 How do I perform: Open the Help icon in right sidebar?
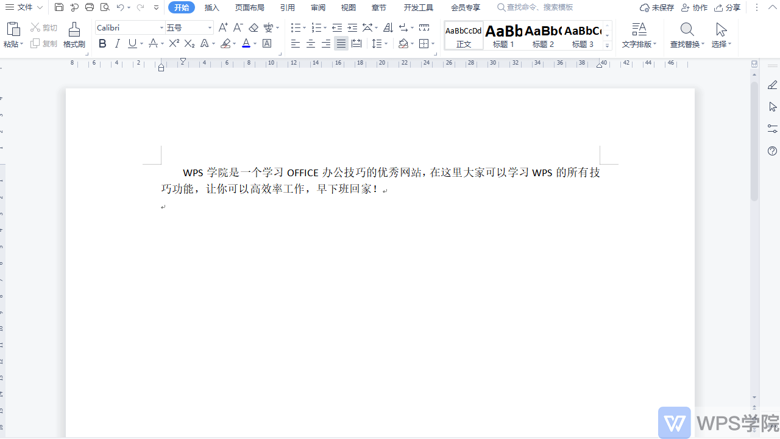(772, 151)
